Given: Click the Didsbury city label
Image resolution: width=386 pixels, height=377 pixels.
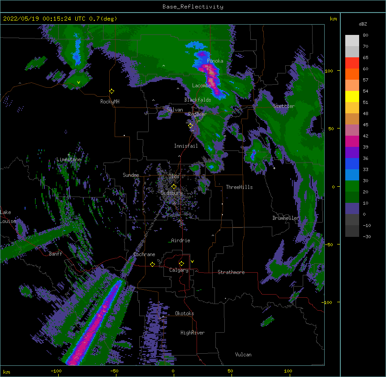Looking at the screenshot, I should point(172,193).
